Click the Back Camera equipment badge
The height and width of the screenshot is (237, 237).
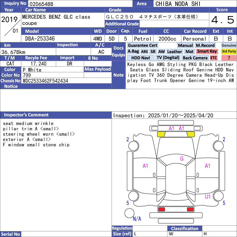(195, 58)
